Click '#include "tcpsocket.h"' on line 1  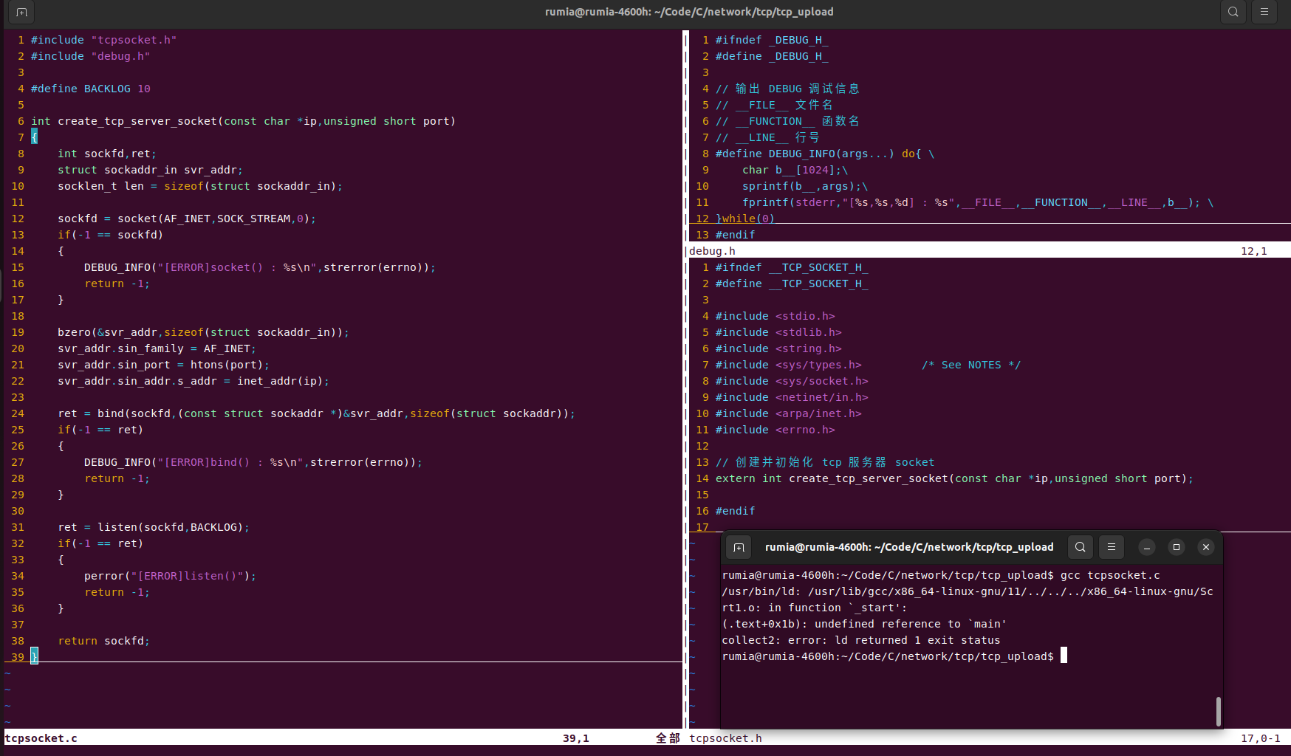coord(103,40)
